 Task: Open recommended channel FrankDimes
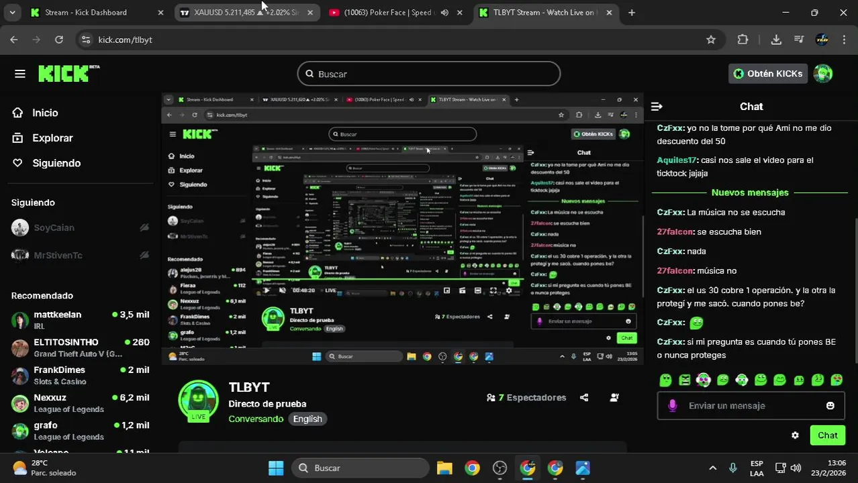81,376
